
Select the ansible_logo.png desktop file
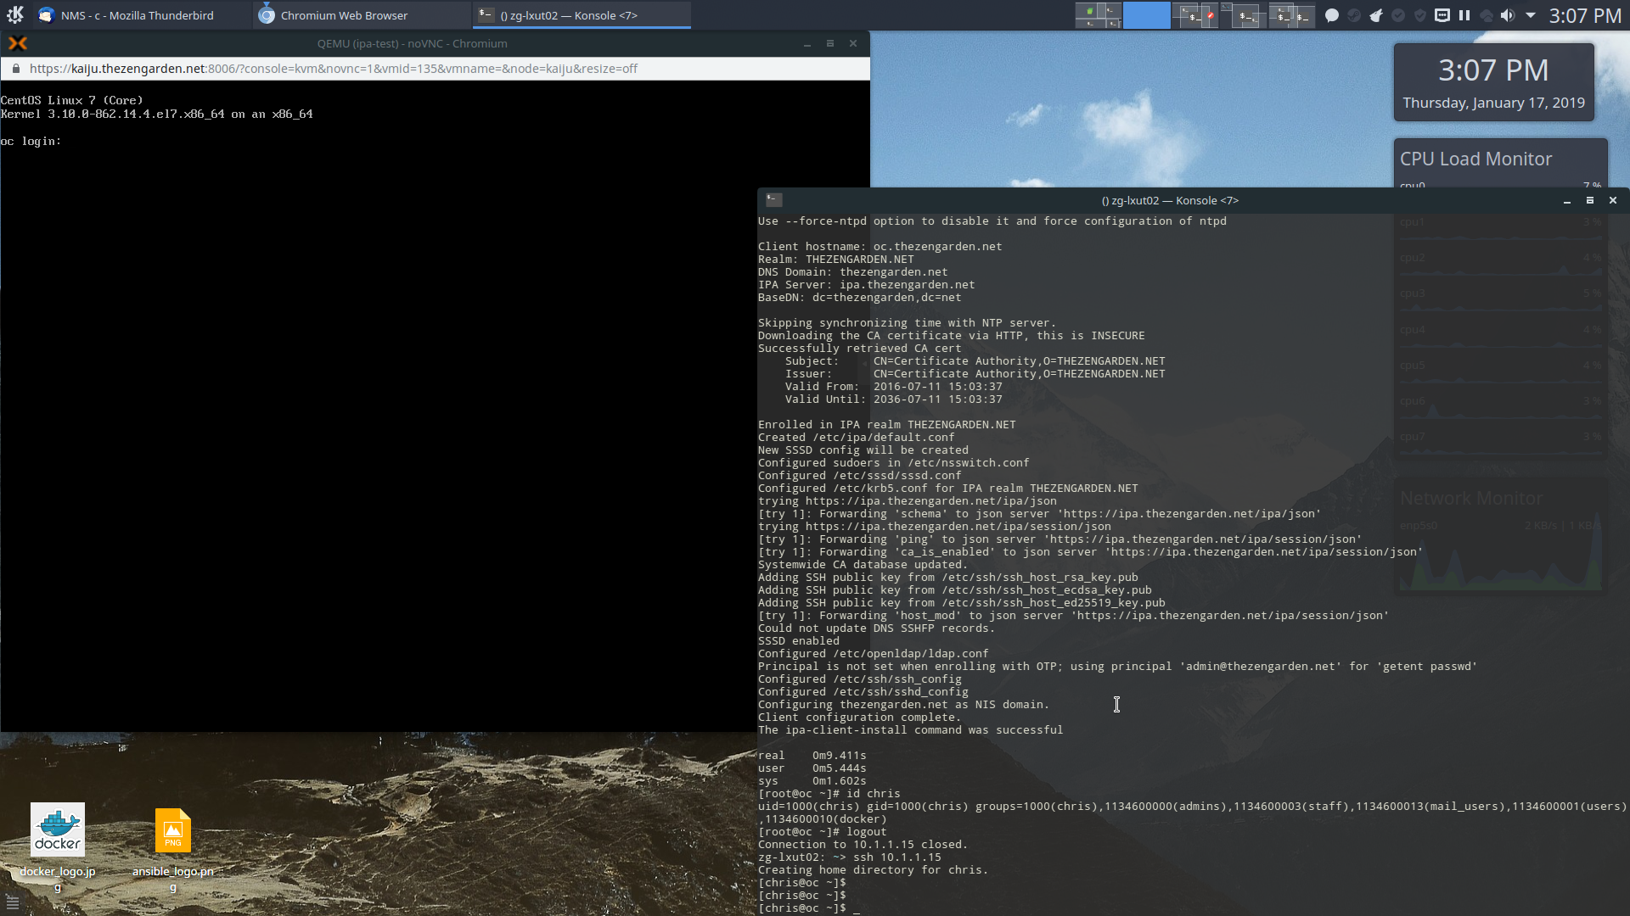173,848
